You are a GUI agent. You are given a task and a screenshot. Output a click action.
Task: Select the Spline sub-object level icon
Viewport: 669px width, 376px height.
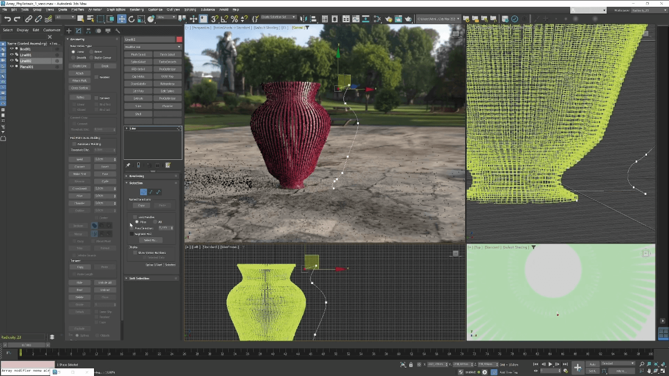tap(158, 192)
